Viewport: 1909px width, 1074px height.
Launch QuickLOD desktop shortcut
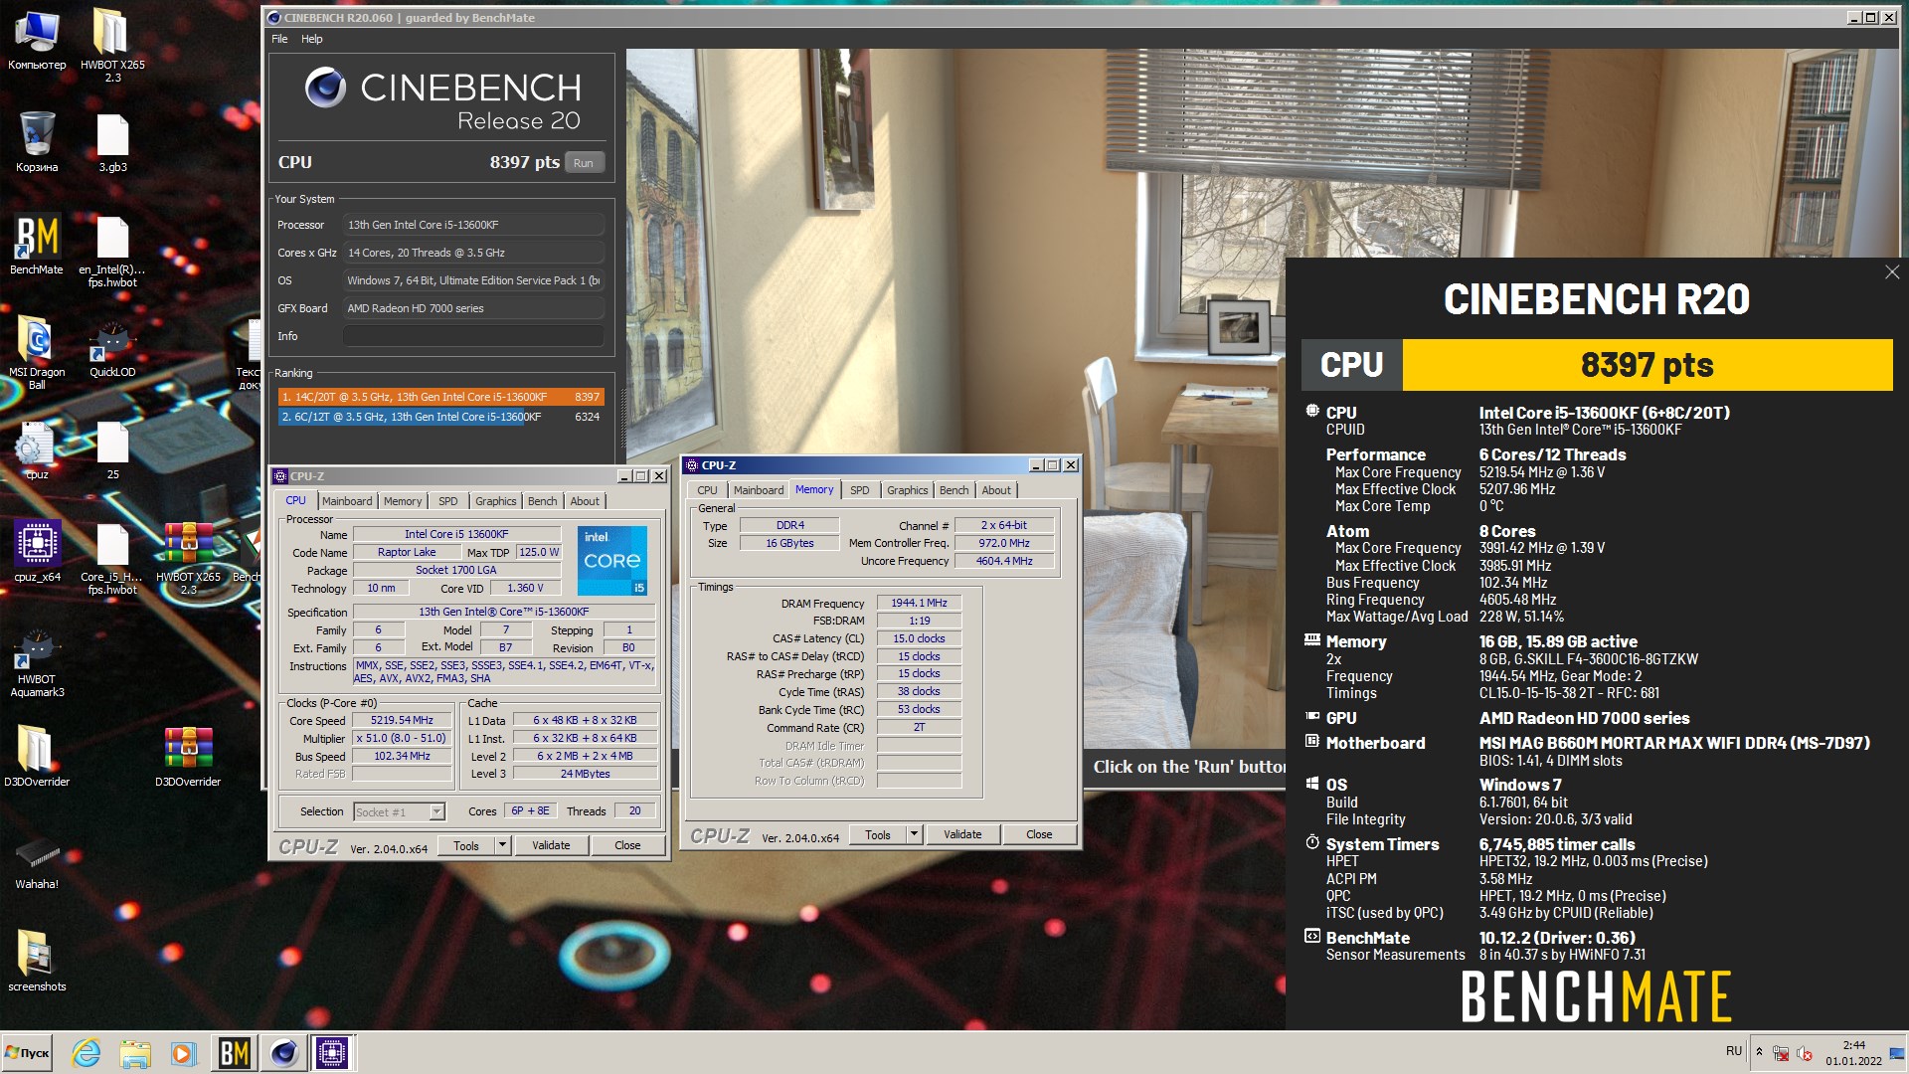(x=112, y=348)
